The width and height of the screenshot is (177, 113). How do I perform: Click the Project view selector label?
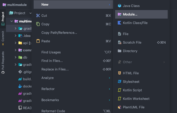[x=20, y=13]
